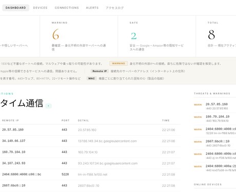Open sidebar warning entry 2404:6800:4008

click(x=215, y=131)
